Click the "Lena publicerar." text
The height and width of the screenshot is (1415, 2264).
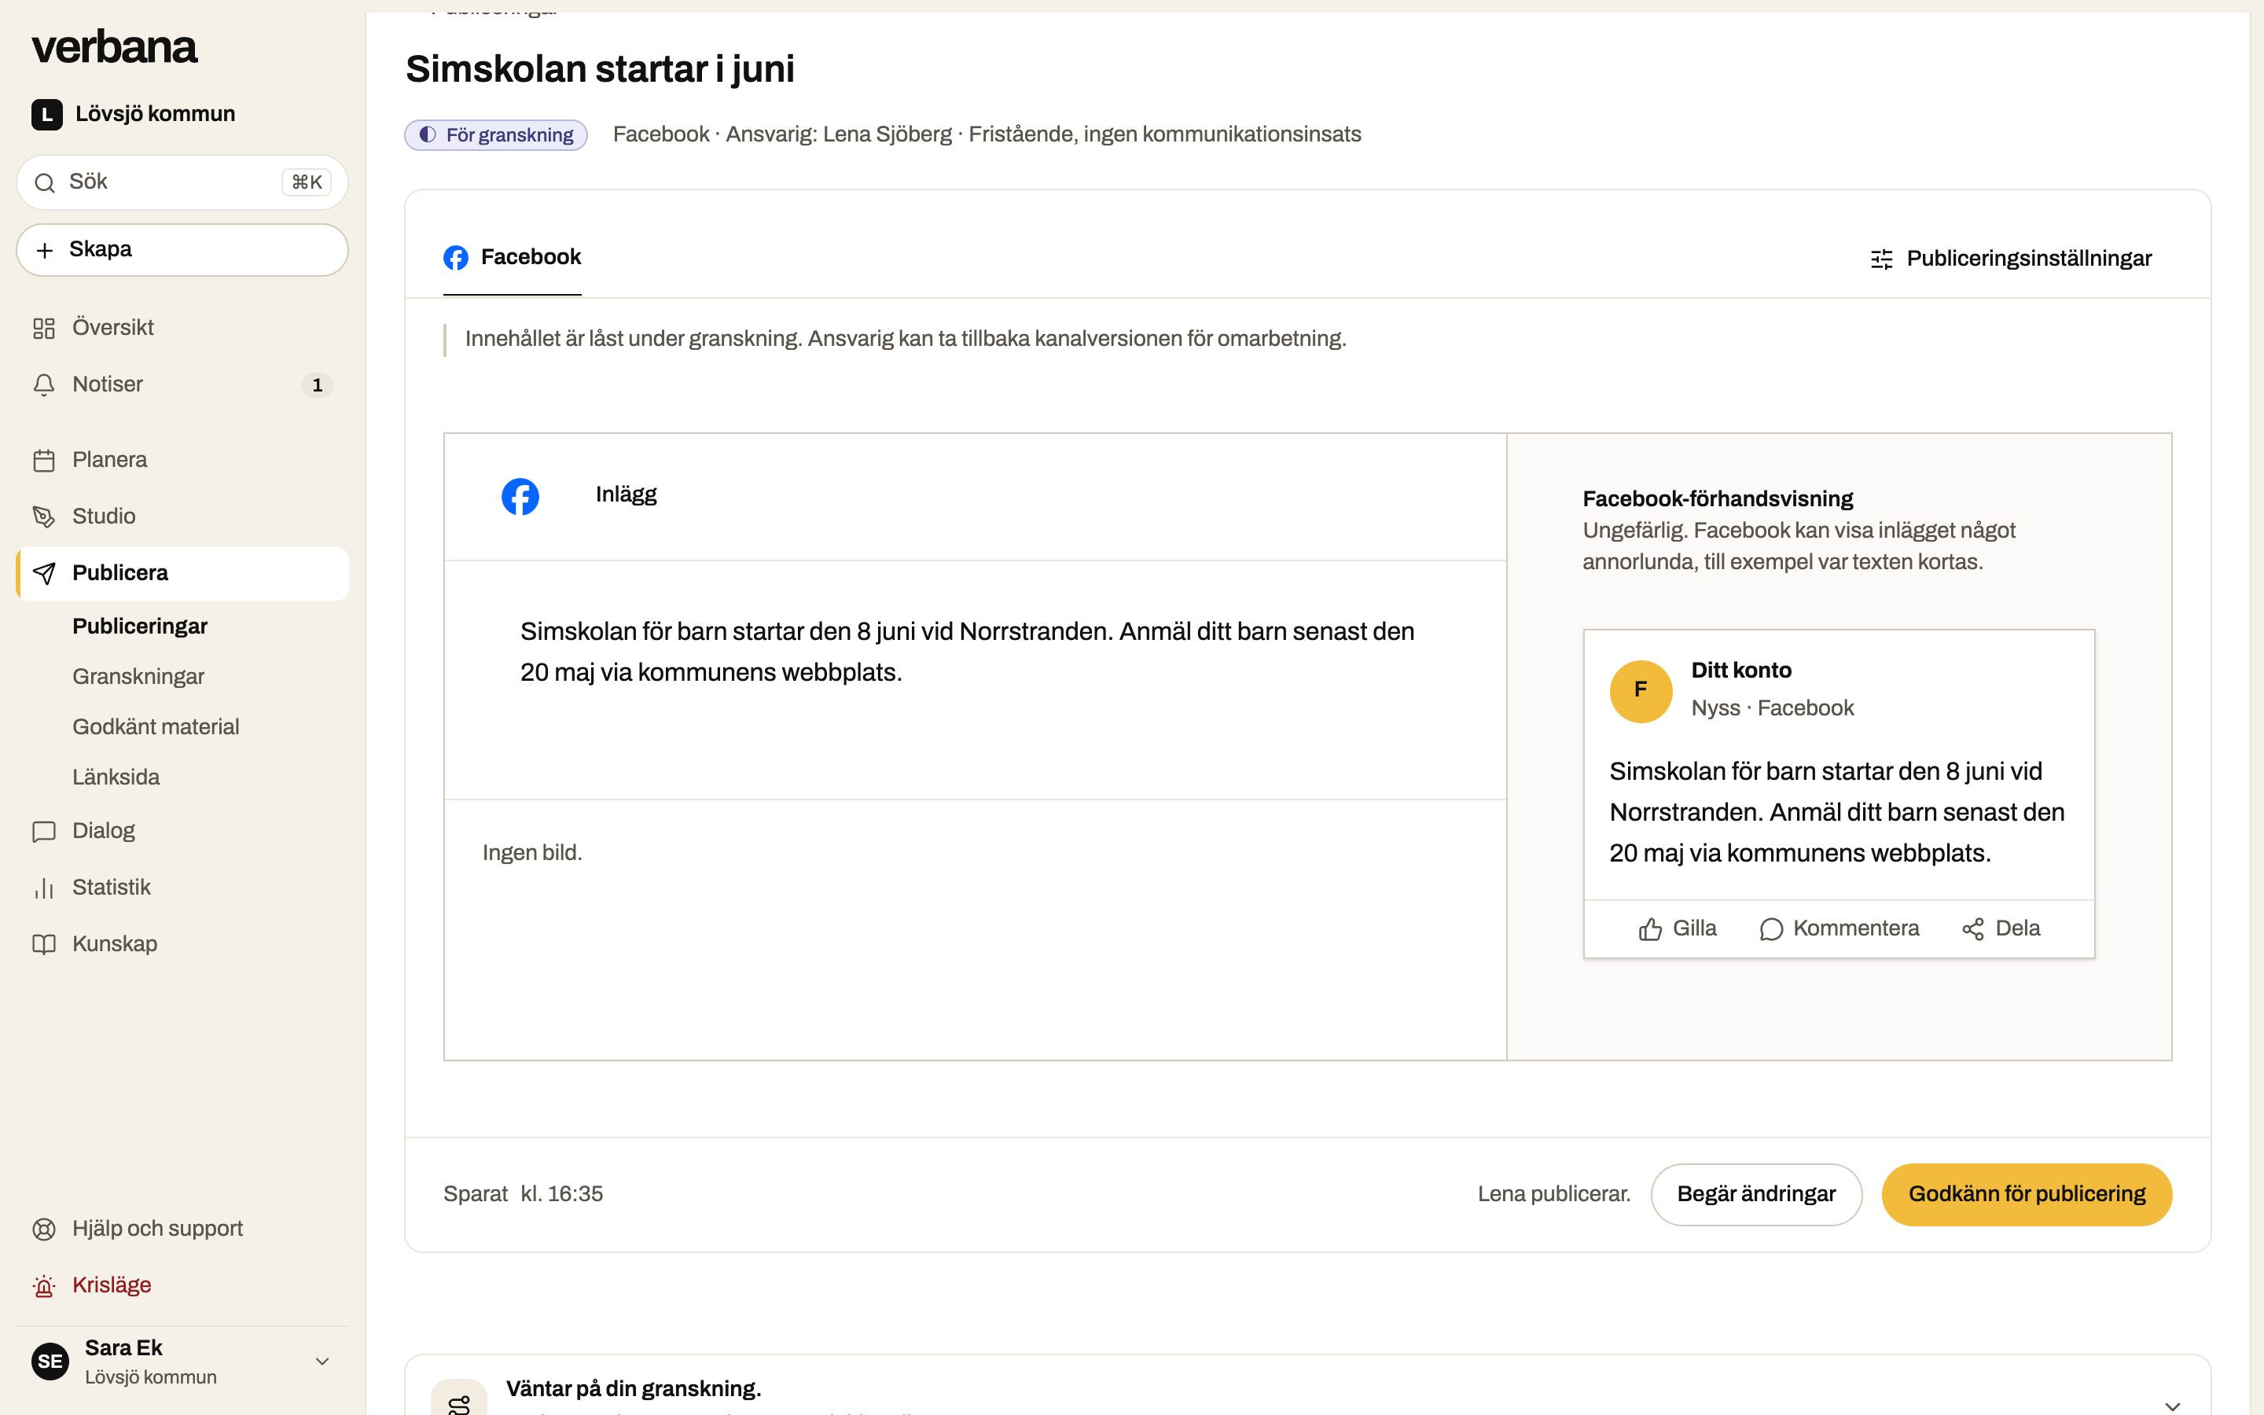(1554, 1194)
